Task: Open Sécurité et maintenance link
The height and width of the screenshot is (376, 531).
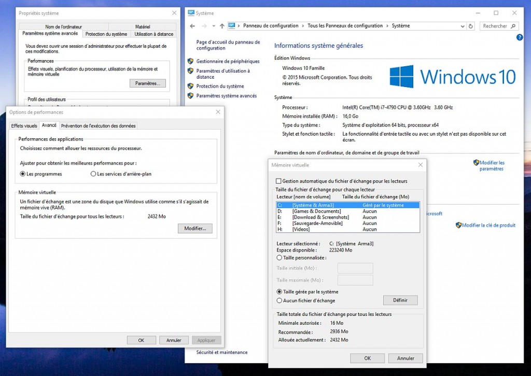Action: coord(222,352)
